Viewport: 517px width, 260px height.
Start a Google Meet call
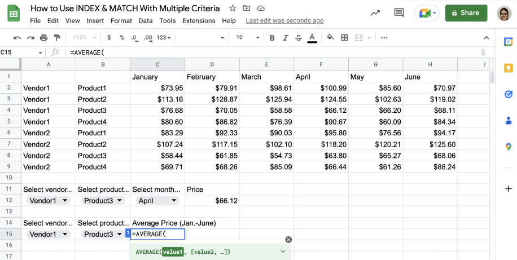(x=427, y=13)
